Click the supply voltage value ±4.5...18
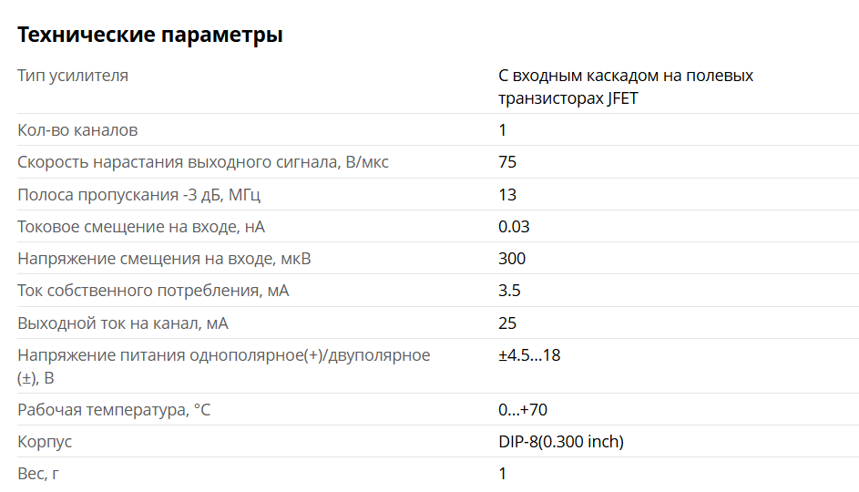The width and height of the screenshot is (859, 492). (529, 355)
